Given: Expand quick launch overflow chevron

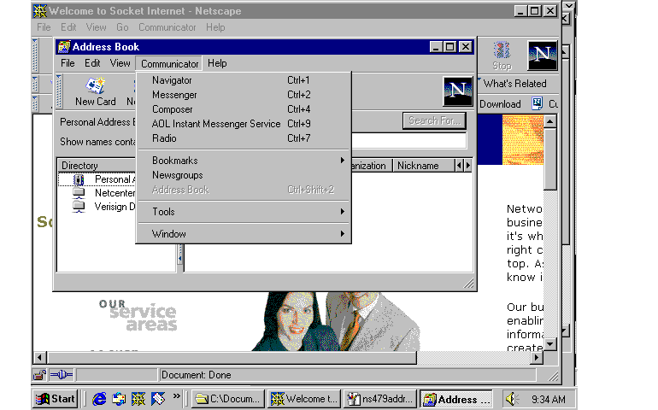Looking at the screenshot, I should click(176, 395).
